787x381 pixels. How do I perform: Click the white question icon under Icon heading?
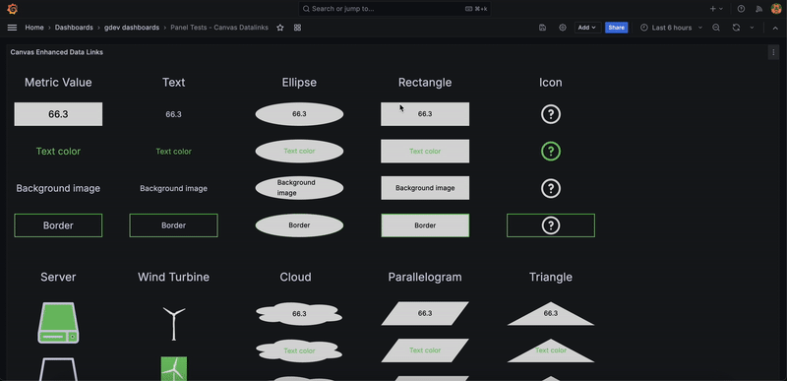[x=551, y=114]
